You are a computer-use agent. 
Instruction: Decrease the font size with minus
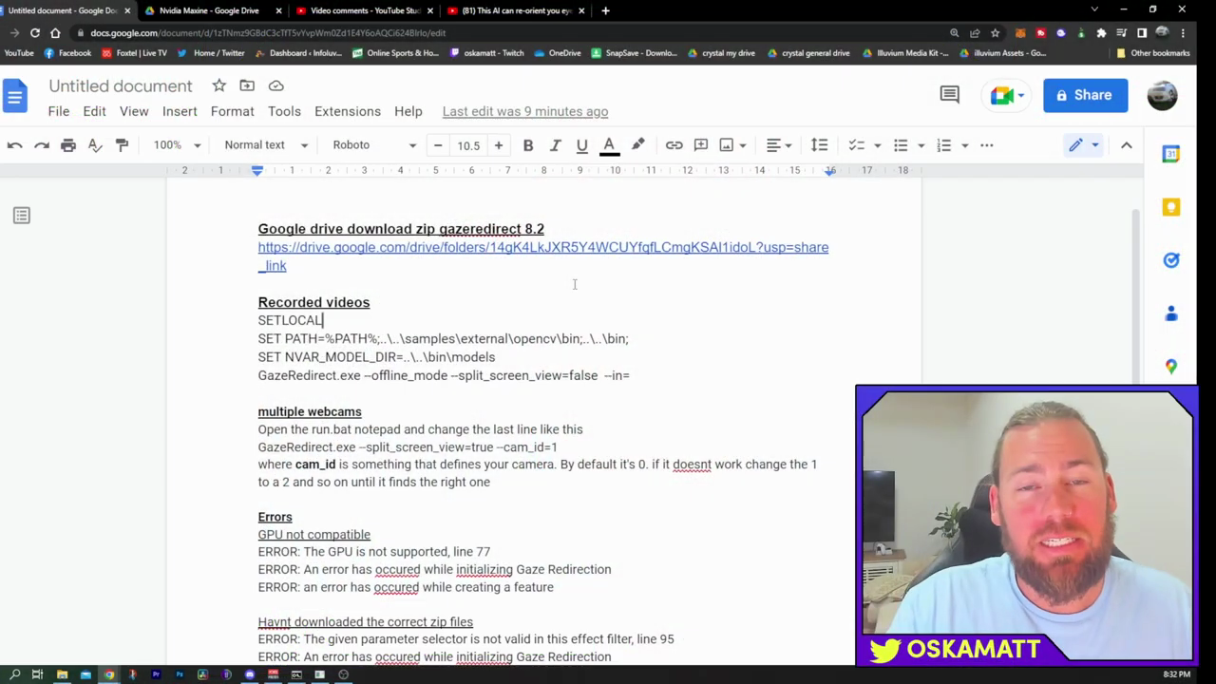(437, 145)
